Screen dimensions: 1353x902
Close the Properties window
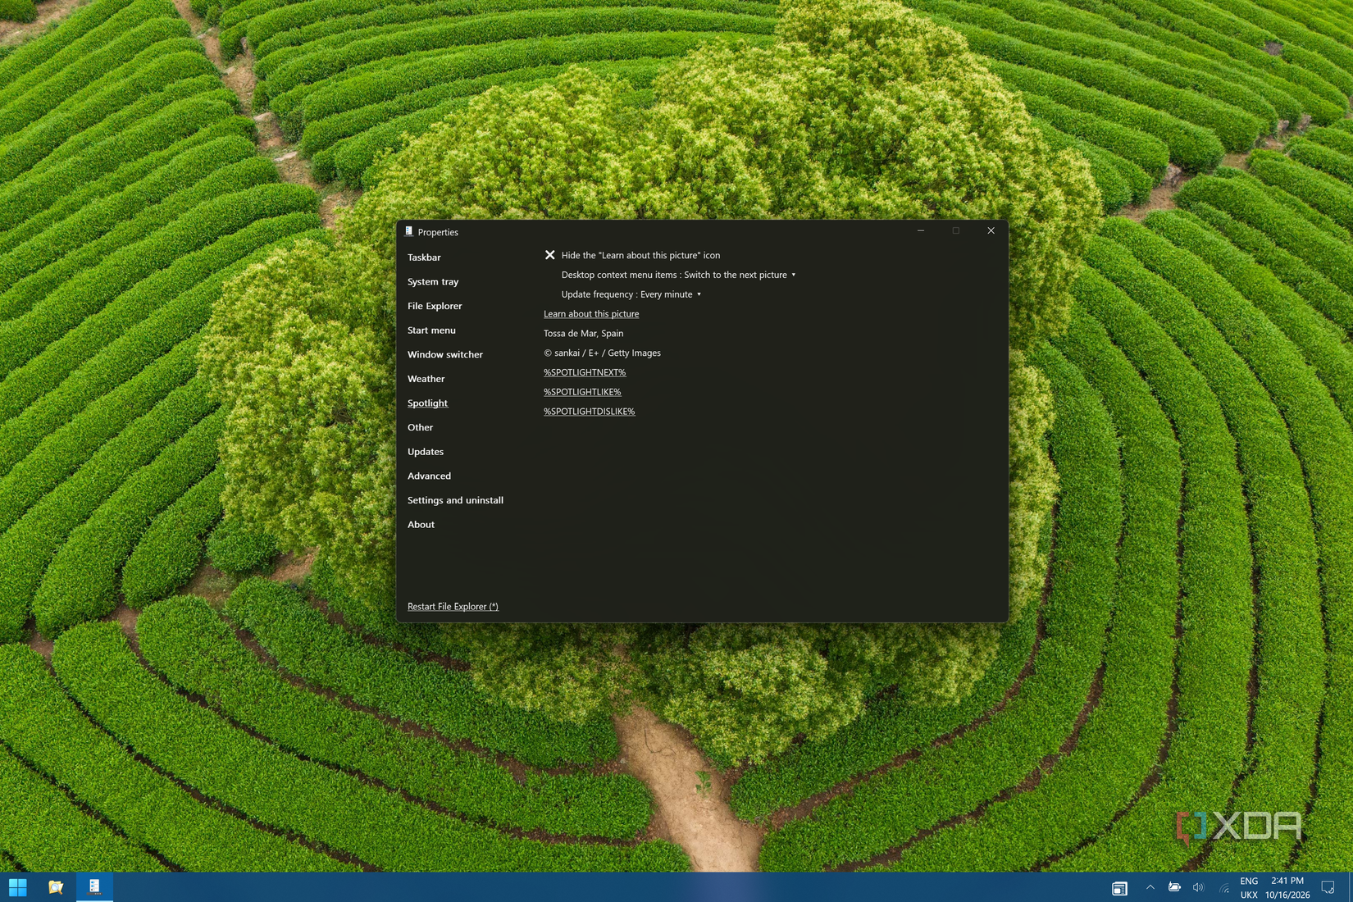[991, 231]
